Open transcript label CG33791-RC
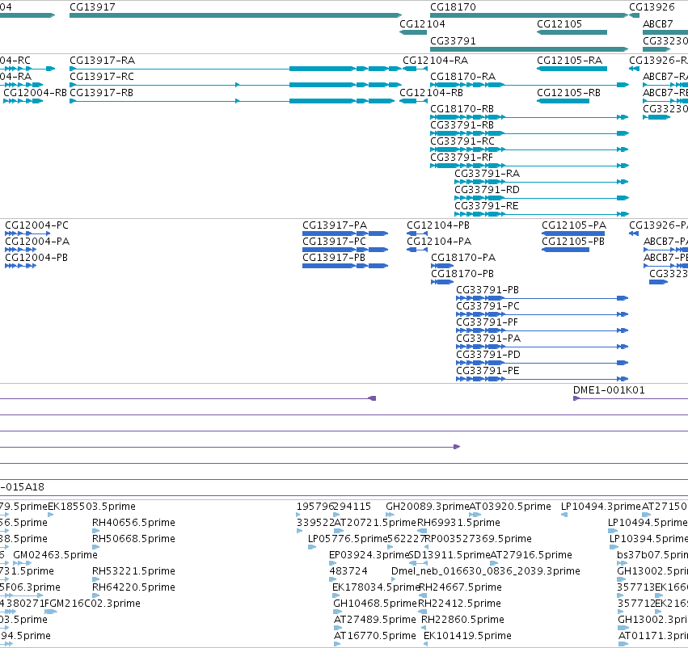Image resolution: width=688 pixels, height=648 pixels. [x=462, y=141]
